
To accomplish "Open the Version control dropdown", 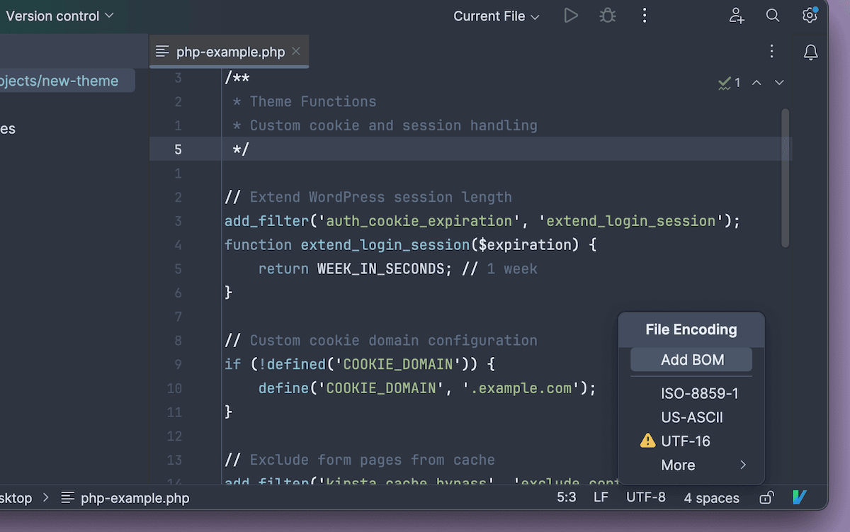I will click(60, 15).
